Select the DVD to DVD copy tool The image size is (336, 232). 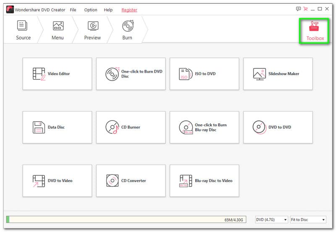click(x=278, y=127)
